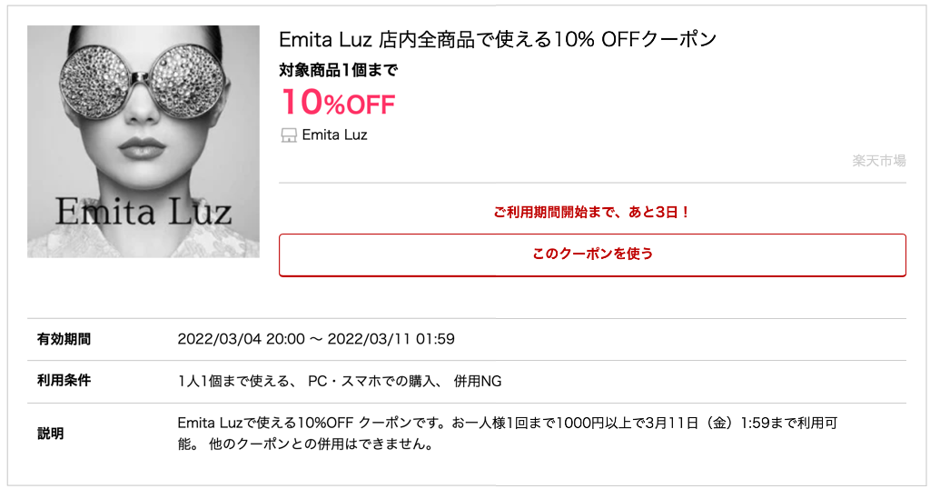
Task: Select the 説明 row label
Action: point(50,434)
